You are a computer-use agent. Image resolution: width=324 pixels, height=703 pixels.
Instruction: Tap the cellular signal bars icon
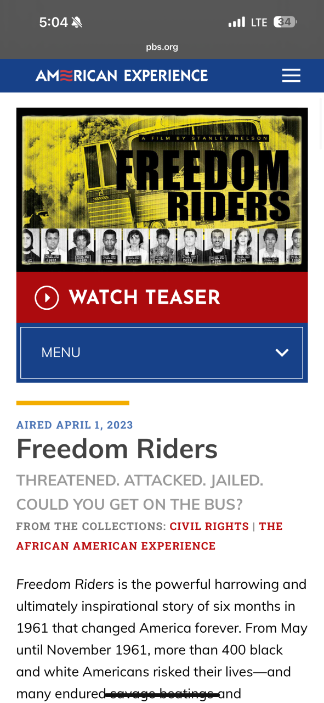point(237,22)
